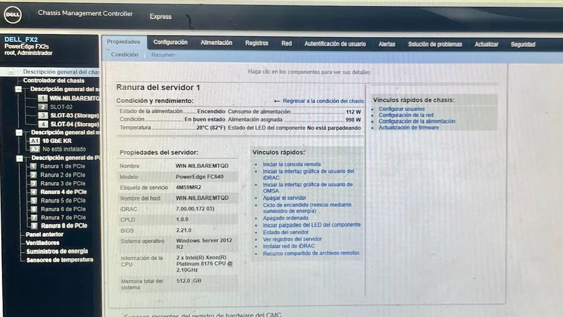The image size is (563, 317).
Task: Open the Registros tab
Action: point(257,43)
